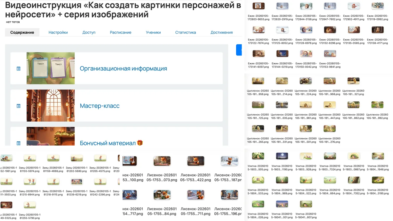
Task: Select thumbnail of Ежик-20260105-172902-4911.png
Action: pos(354,6)
